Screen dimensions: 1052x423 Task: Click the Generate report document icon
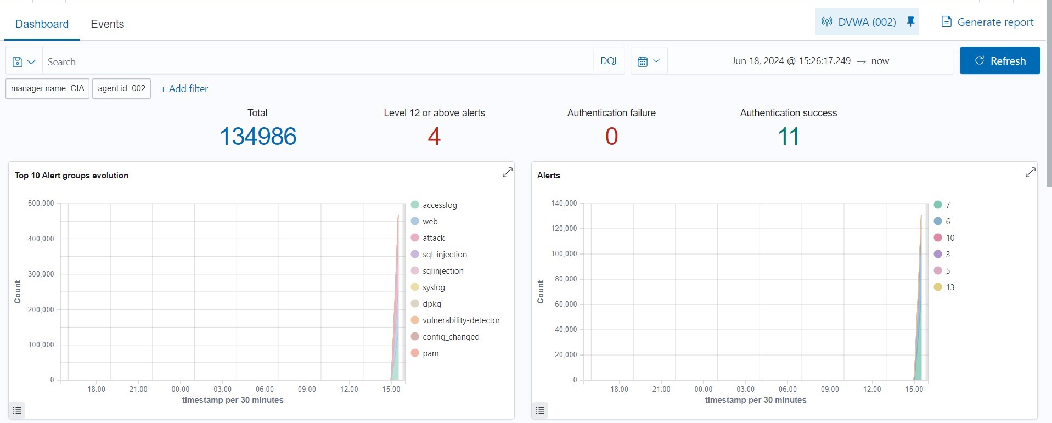tap(946, 22)
